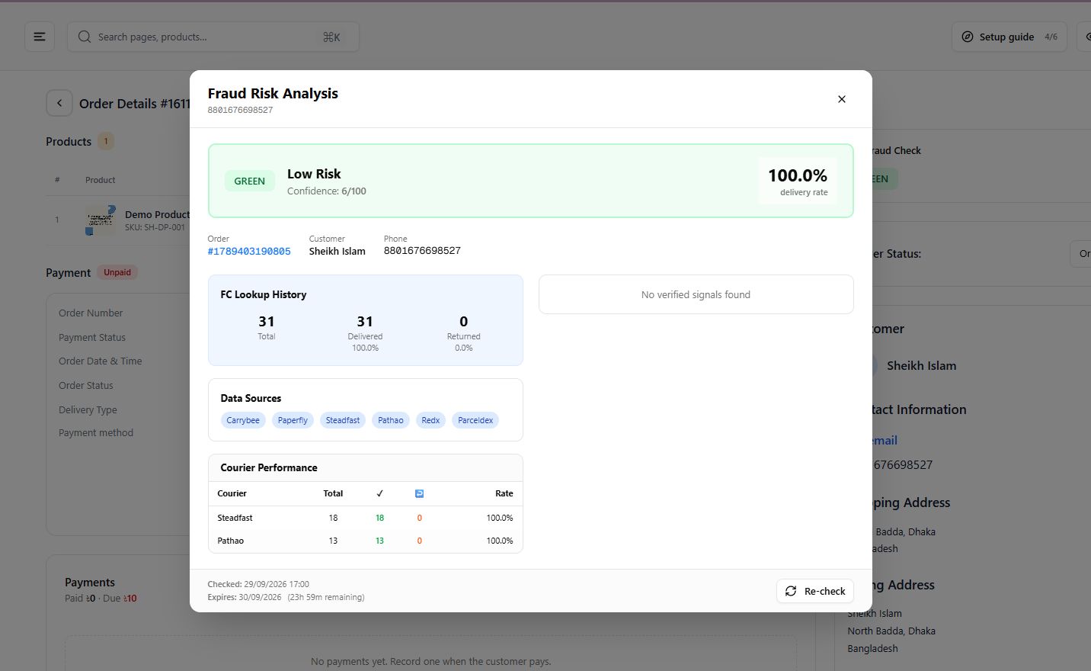Click the Low Risk heading
The height and width of the screenshot is (671, 1091).
pos(314,174)
